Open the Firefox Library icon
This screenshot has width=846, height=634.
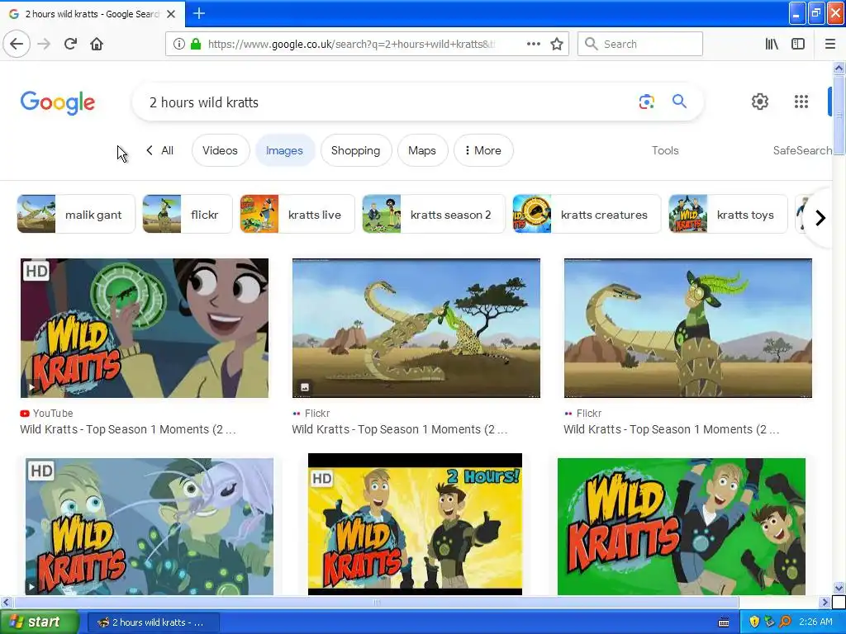(772, 44)
